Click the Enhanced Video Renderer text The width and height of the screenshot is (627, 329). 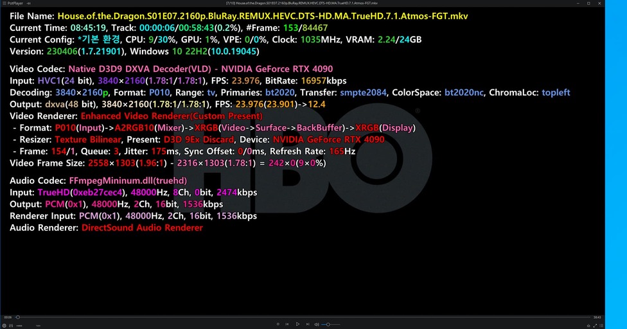pyautogui.click(x=172, y=116)
